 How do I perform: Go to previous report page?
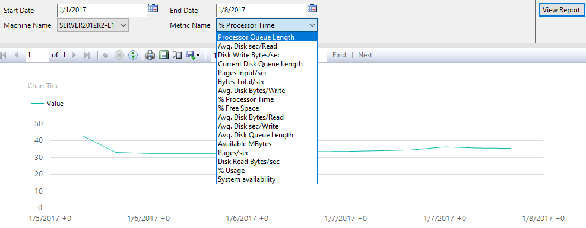click(16, 55)
